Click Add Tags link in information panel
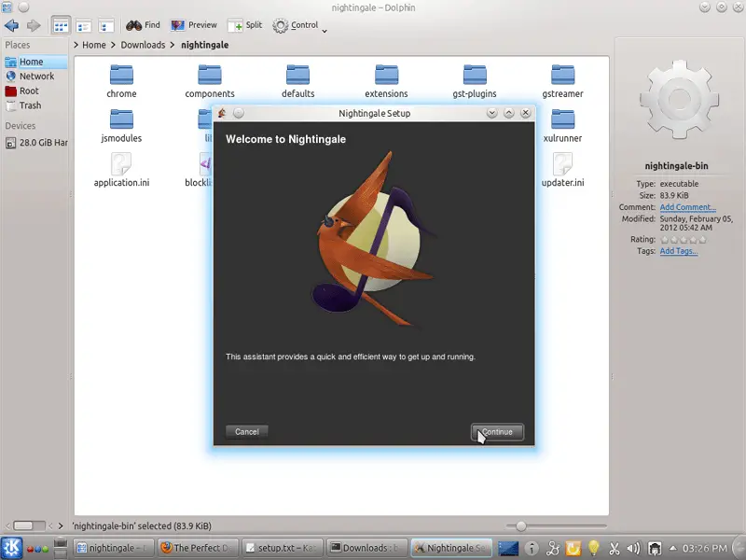746x560 pixels. click(x=679, y=251)
